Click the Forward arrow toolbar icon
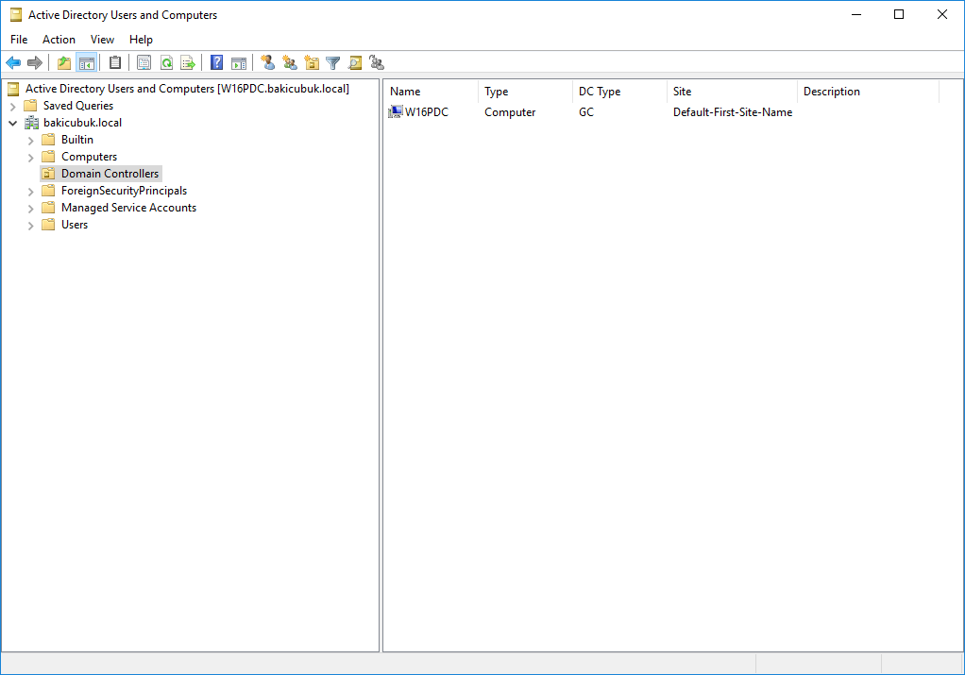The width and height of the screenshot is (965, 675). click(34, 62)
